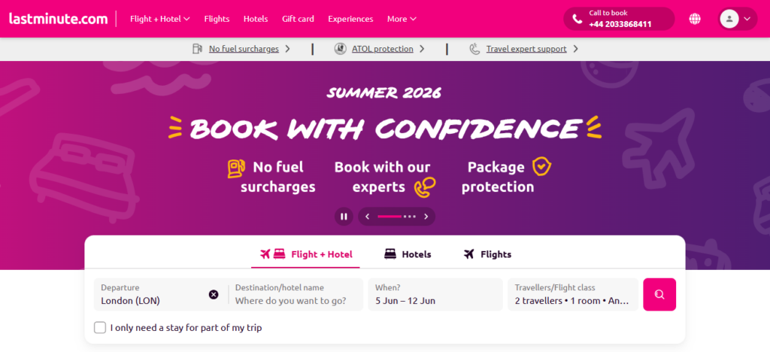Click the orange fuel pump icon in banner

pyautogui.click(x=236, y=168)
